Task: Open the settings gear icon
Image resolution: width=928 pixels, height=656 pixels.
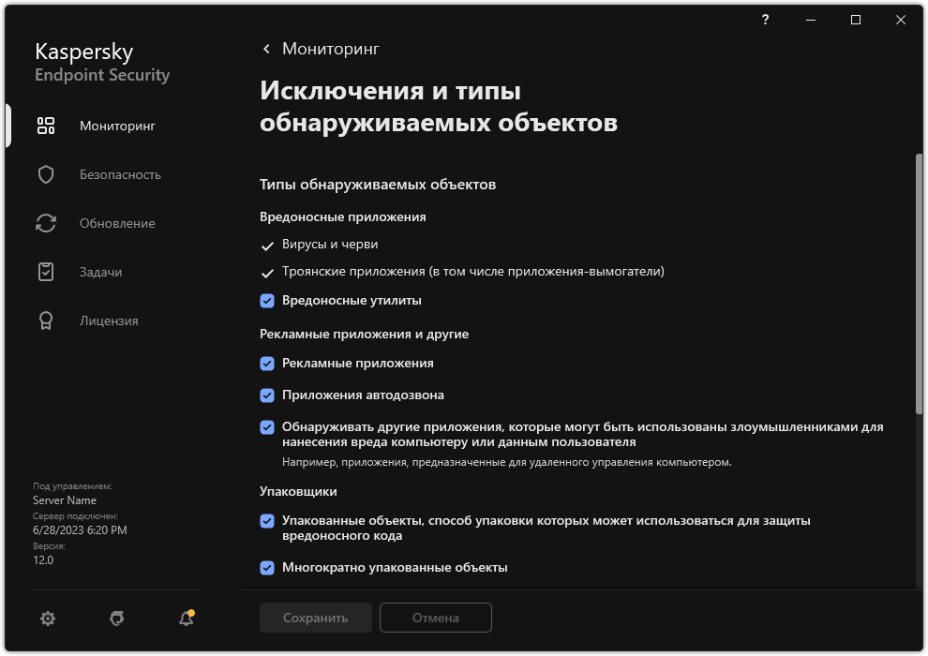Action: point(47,619)
